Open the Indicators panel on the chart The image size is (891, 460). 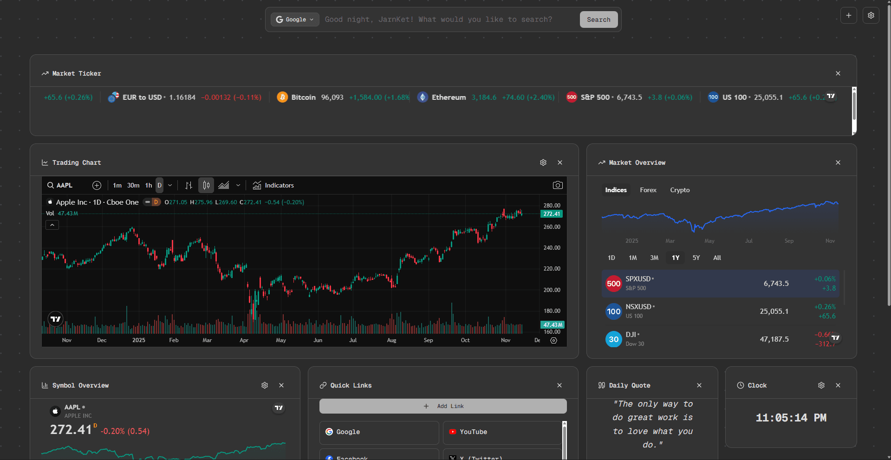[273, 185]
